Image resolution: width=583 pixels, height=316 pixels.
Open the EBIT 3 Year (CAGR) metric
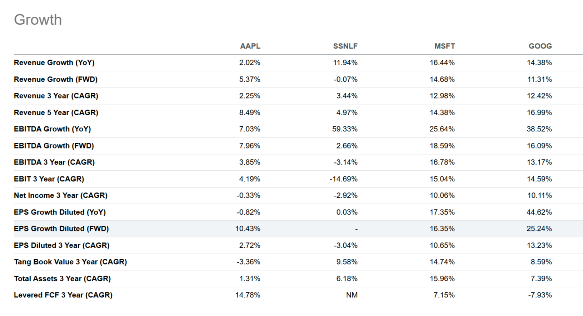49,179
